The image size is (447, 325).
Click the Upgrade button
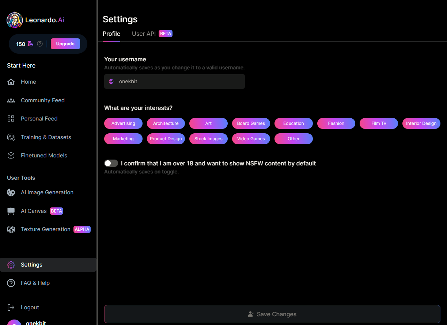click(65, 44)
